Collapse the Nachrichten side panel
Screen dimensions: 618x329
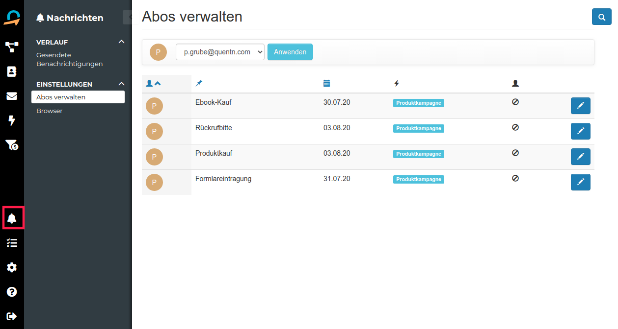click(x=128, y=17)
